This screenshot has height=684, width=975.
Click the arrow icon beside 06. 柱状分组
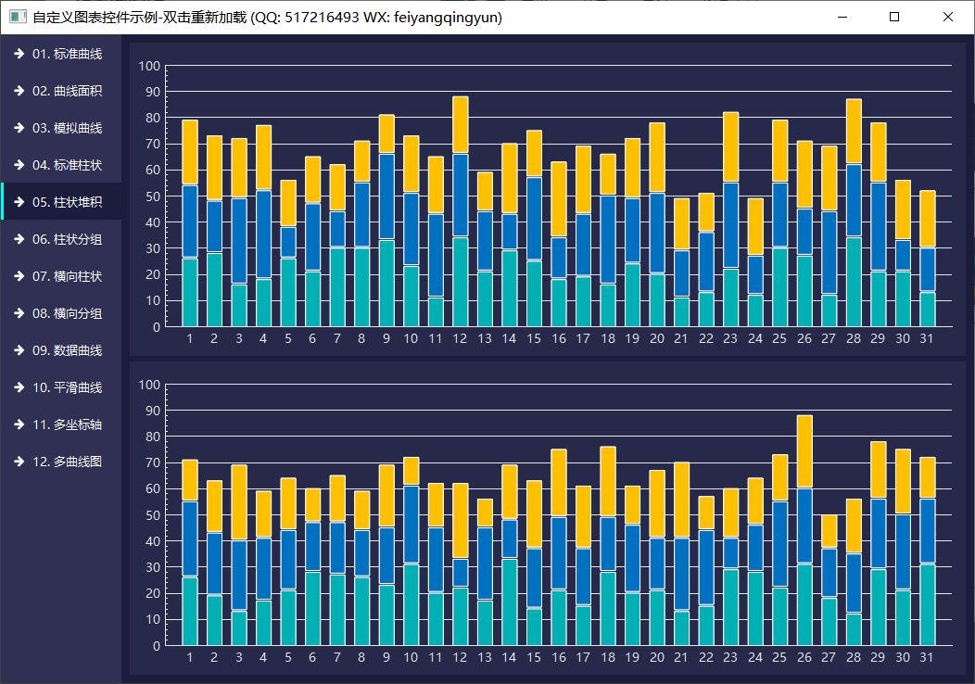click(19, 239)
